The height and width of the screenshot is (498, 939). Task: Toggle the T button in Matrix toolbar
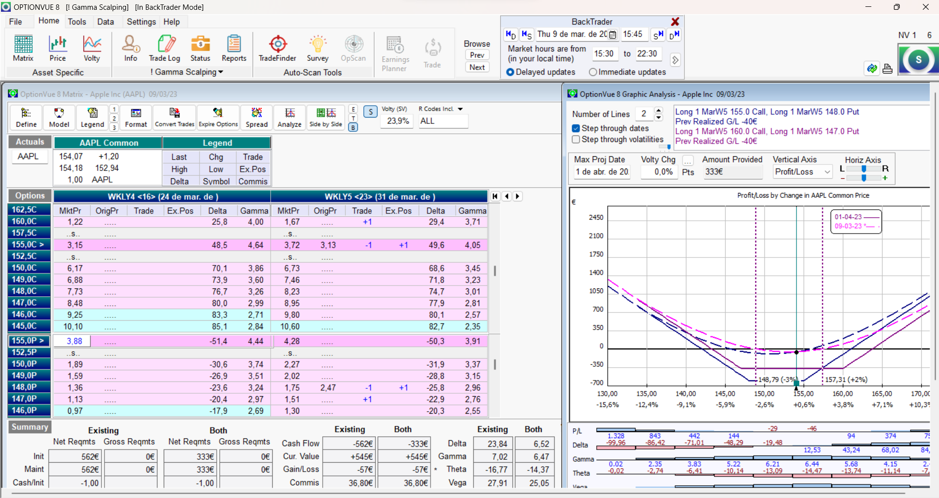[x=353, y=118]
